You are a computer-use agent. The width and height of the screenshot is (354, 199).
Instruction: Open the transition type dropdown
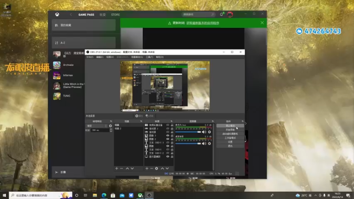[96, 126]
